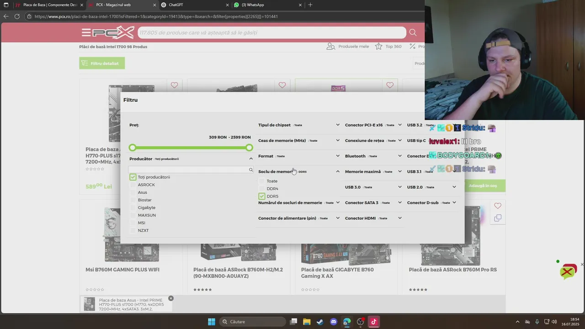Reload the page with browser refresh icon
The width and height of the screenshot is (585, 329).
(x=17, y=16)
